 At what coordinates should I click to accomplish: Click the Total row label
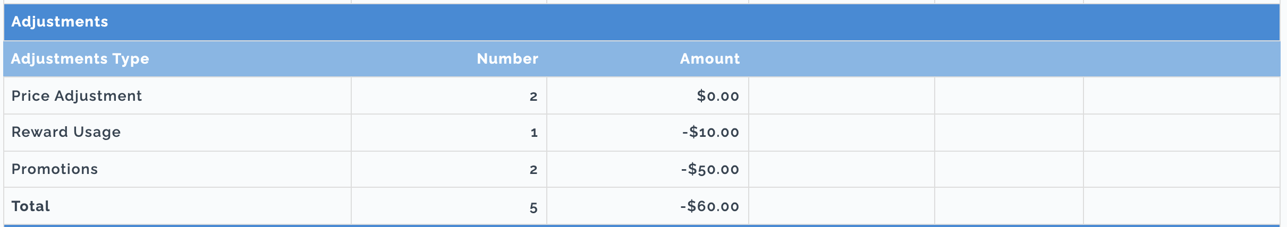(x=31, y=206)
